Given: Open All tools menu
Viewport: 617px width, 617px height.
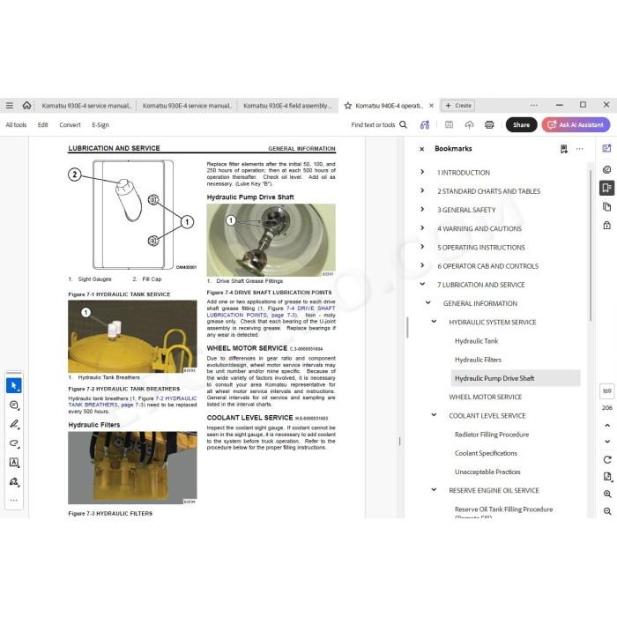Looking at the screenshot, I should 16,125.
